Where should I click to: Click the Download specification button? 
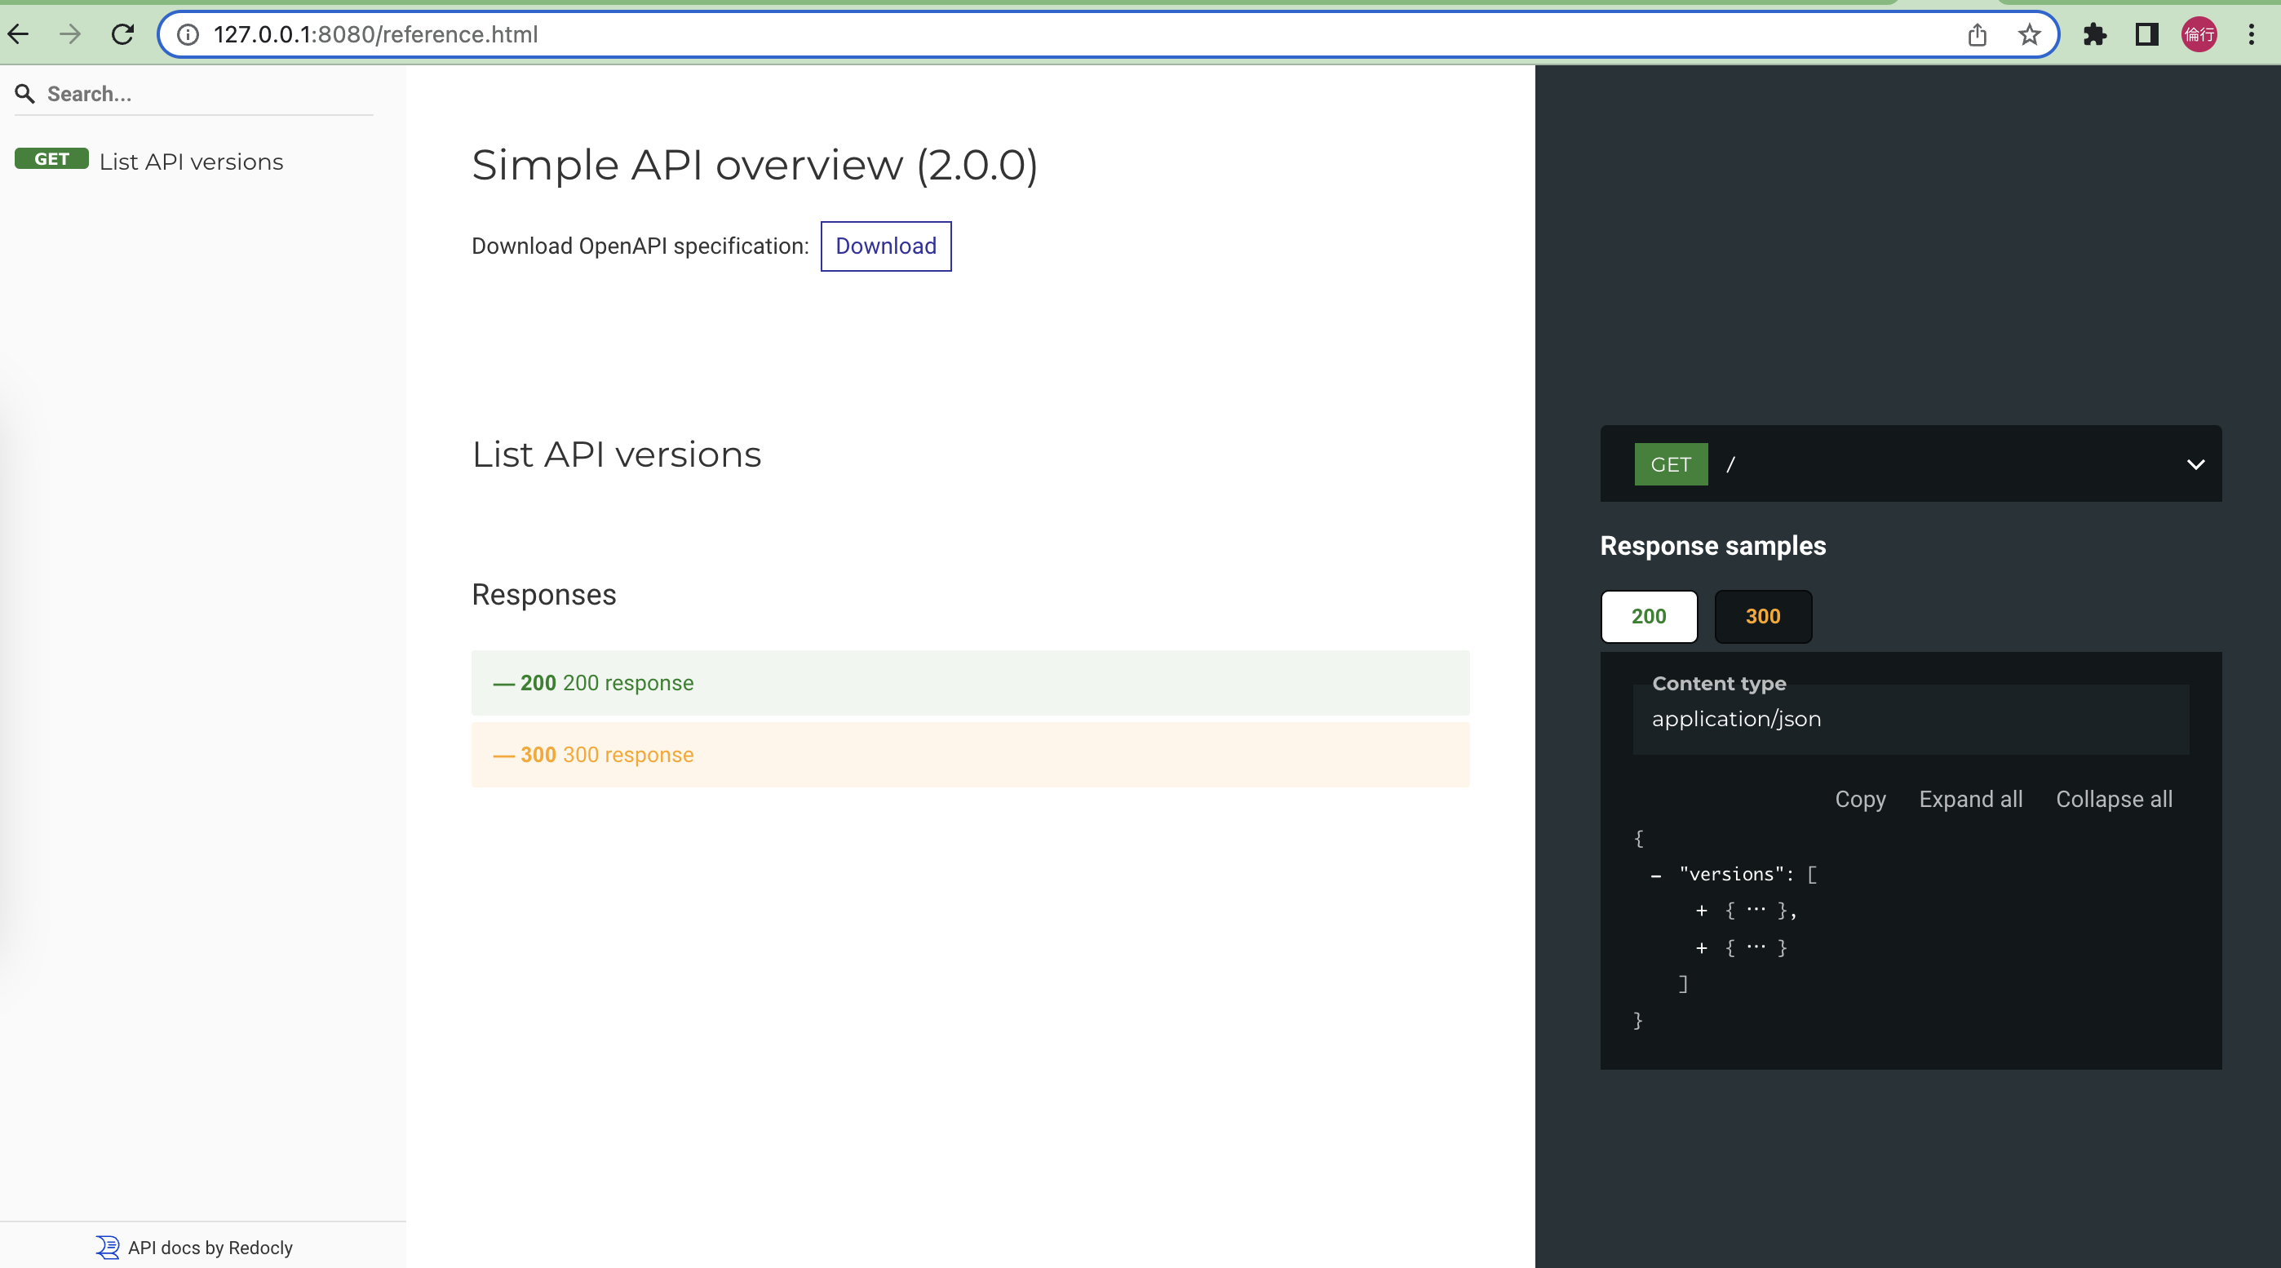coord(885,246)
